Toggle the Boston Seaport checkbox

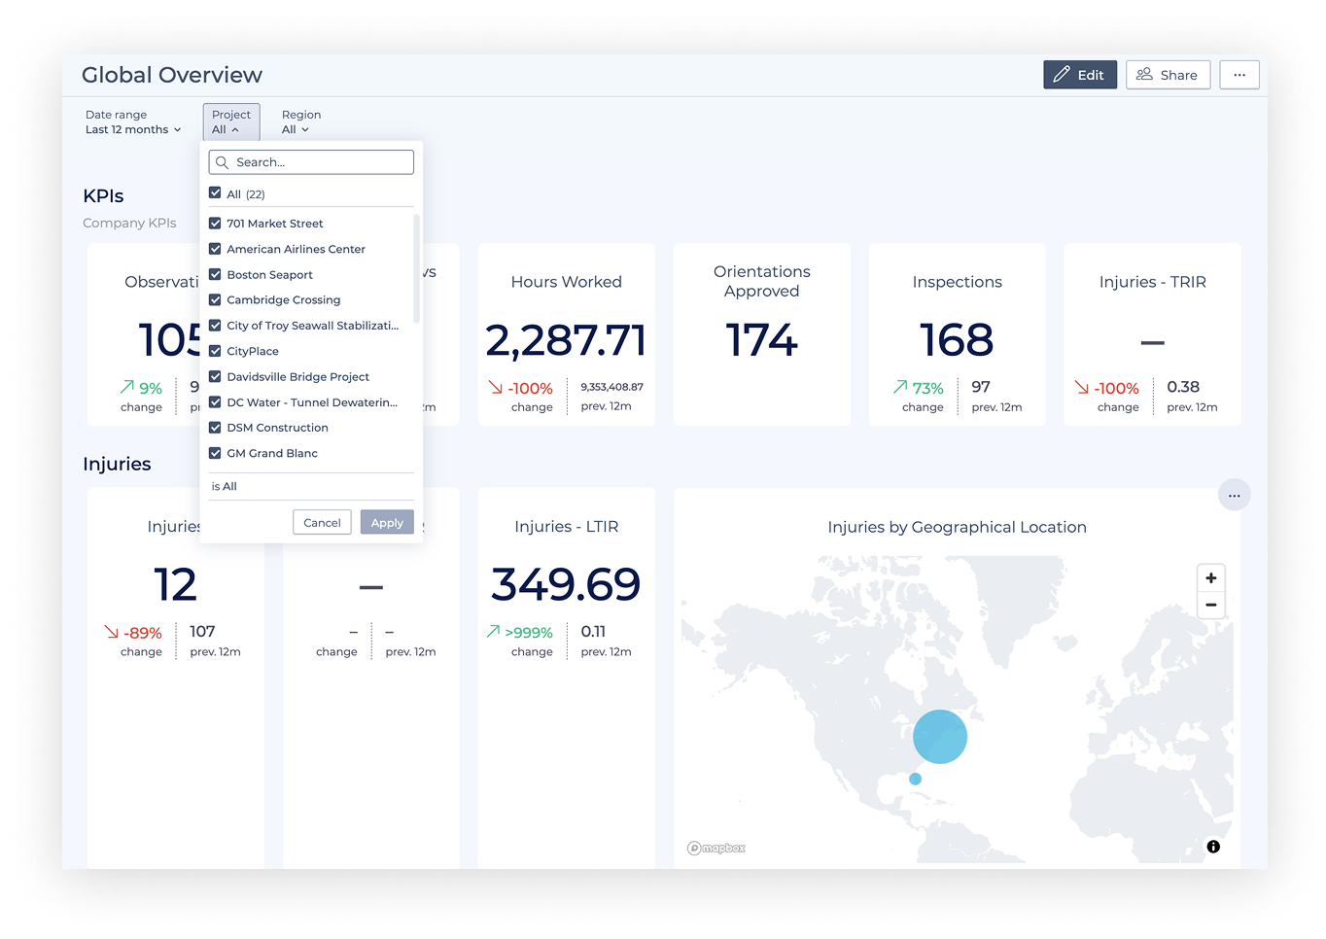[215, 274]
